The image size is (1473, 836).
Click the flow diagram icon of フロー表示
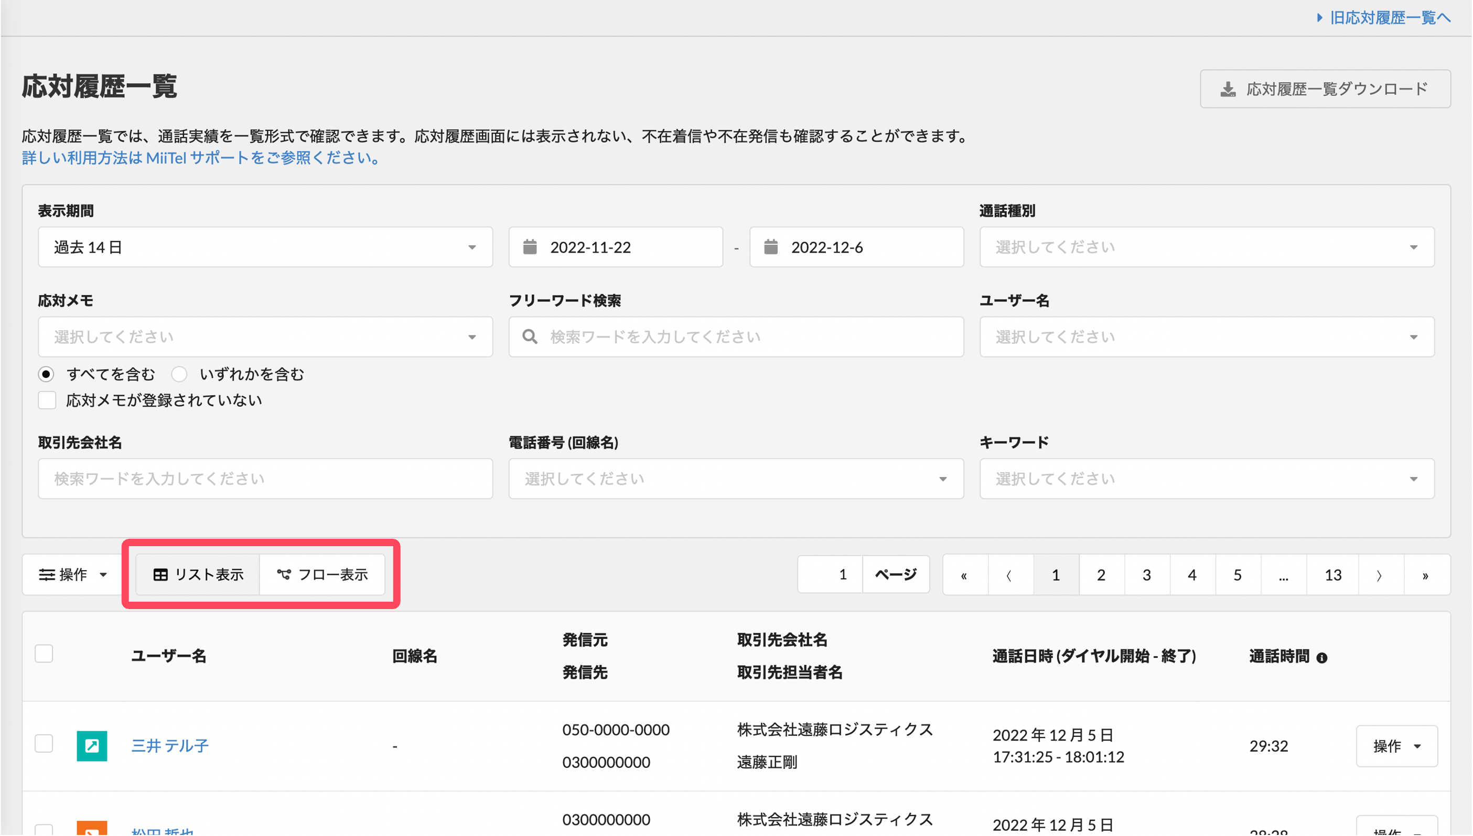tap(284, 575)
